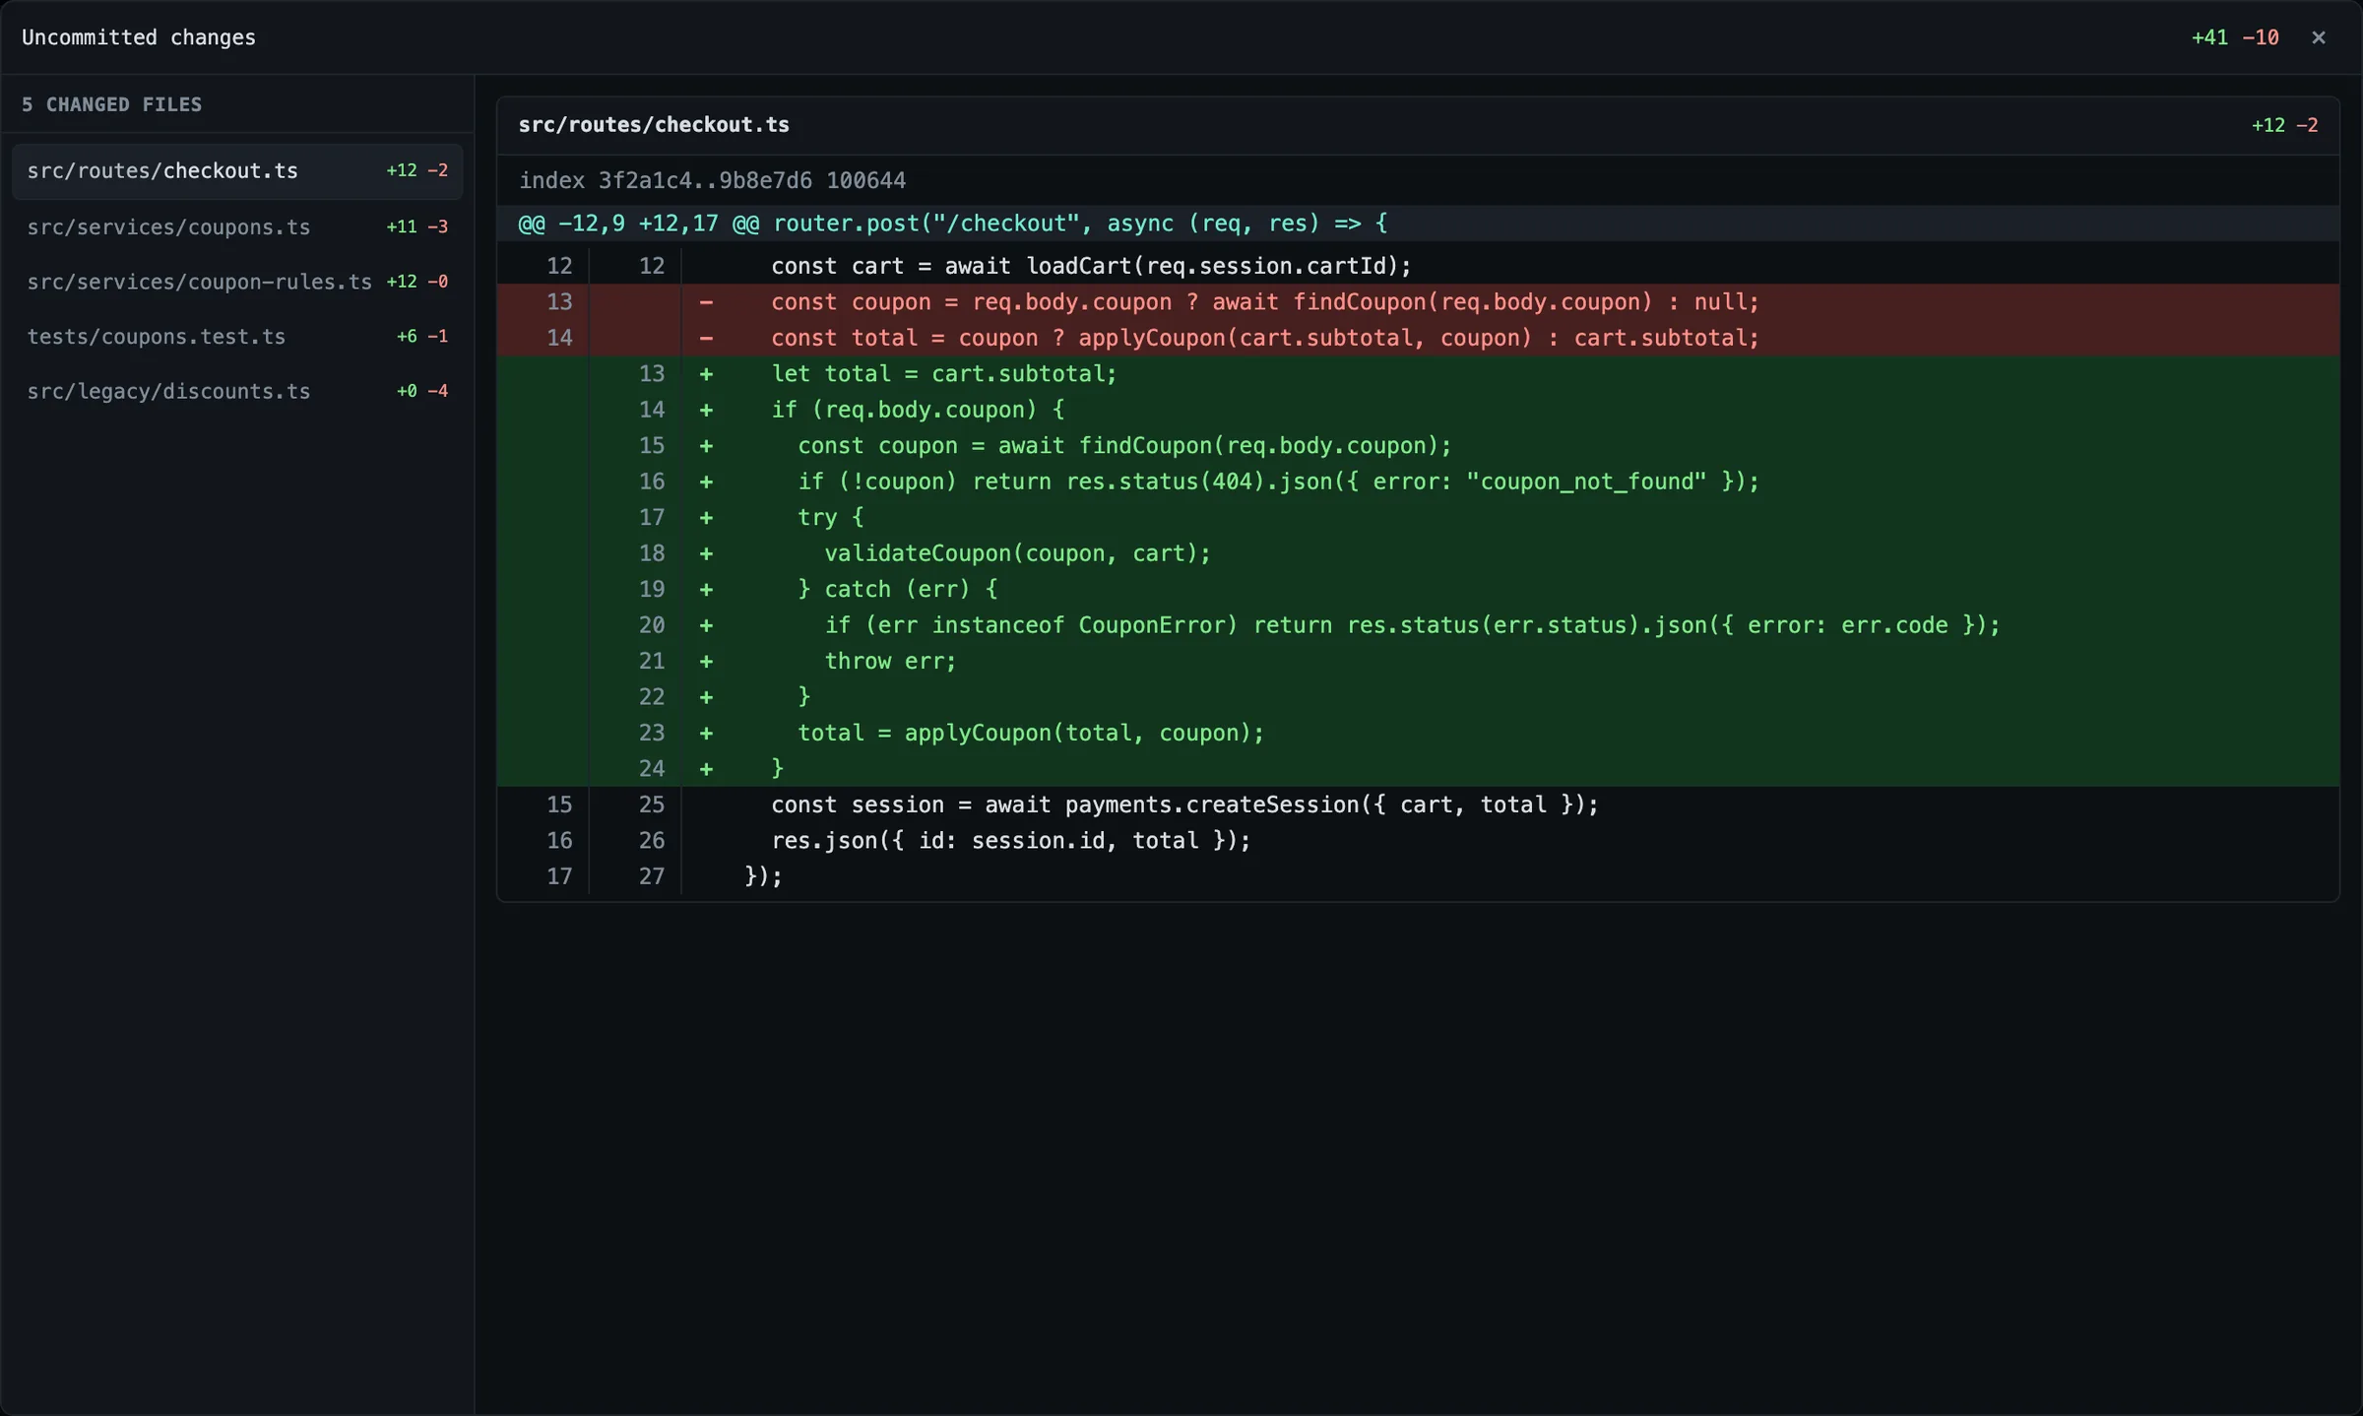
Task: Click added line with err instanceof CouponError
Action: pyautogui.click(x=1418, y=625)
